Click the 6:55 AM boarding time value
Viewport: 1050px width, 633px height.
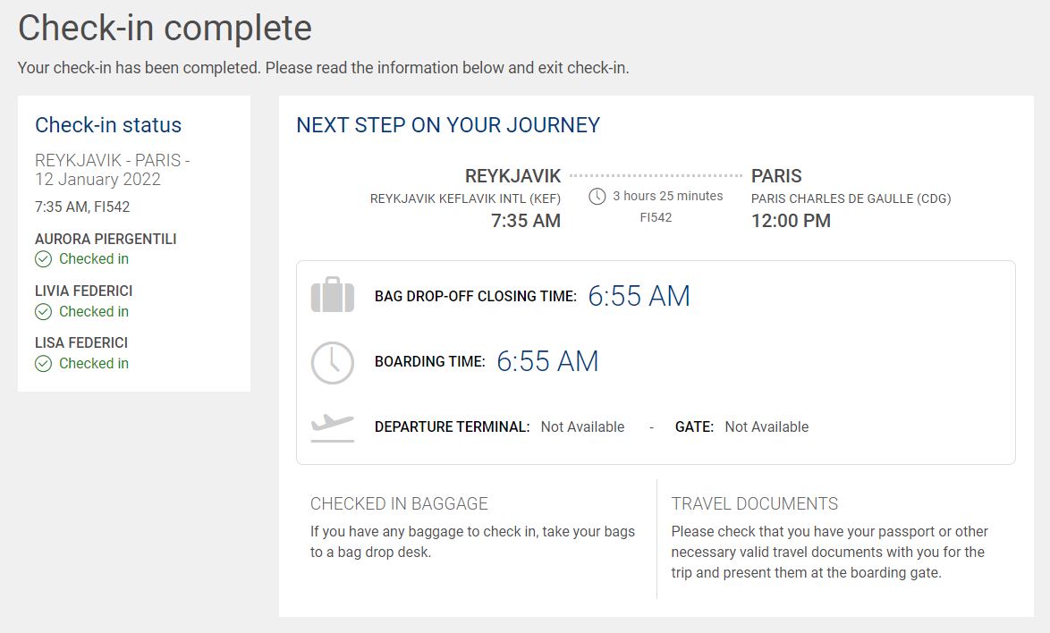[x=547, y=361]
